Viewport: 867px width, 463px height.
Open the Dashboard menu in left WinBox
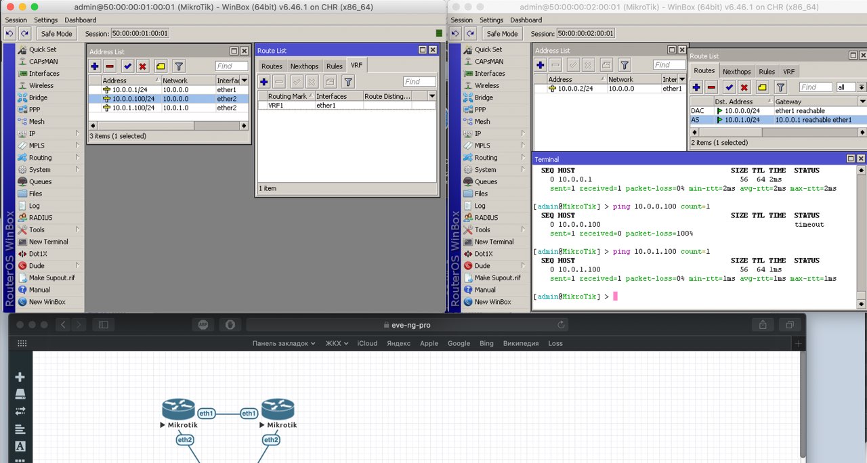coord(80,20)
